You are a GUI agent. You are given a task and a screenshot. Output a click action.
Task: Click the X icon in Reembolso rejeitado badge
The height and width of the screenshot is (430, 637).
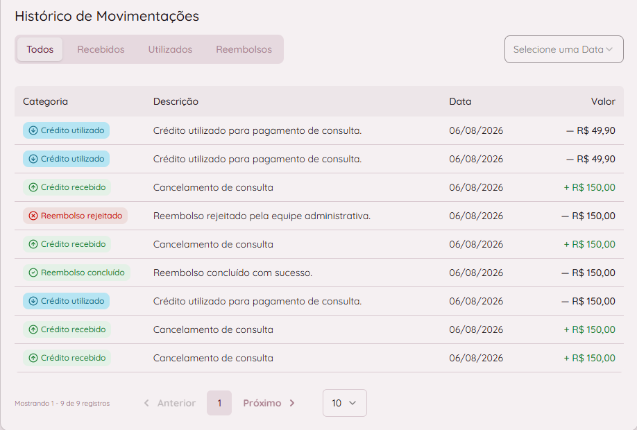(33, 216)
